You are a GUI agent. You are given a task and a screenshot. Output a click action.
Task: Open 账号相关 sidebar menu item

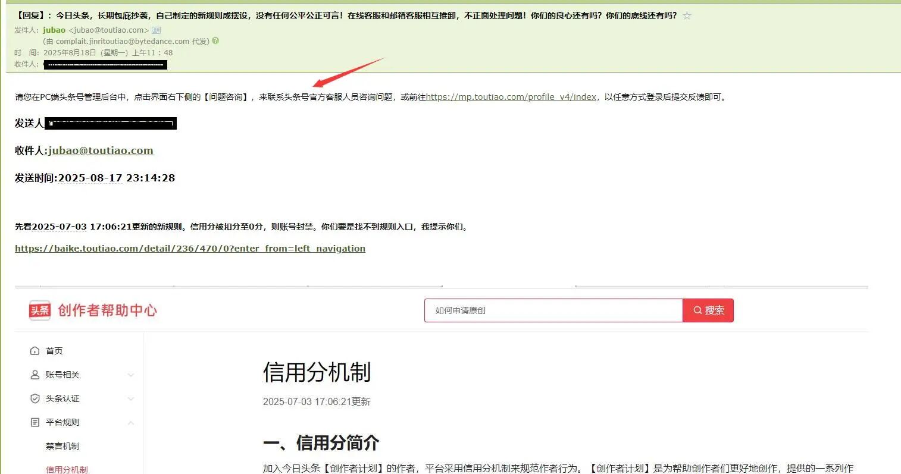coord(62,375)
